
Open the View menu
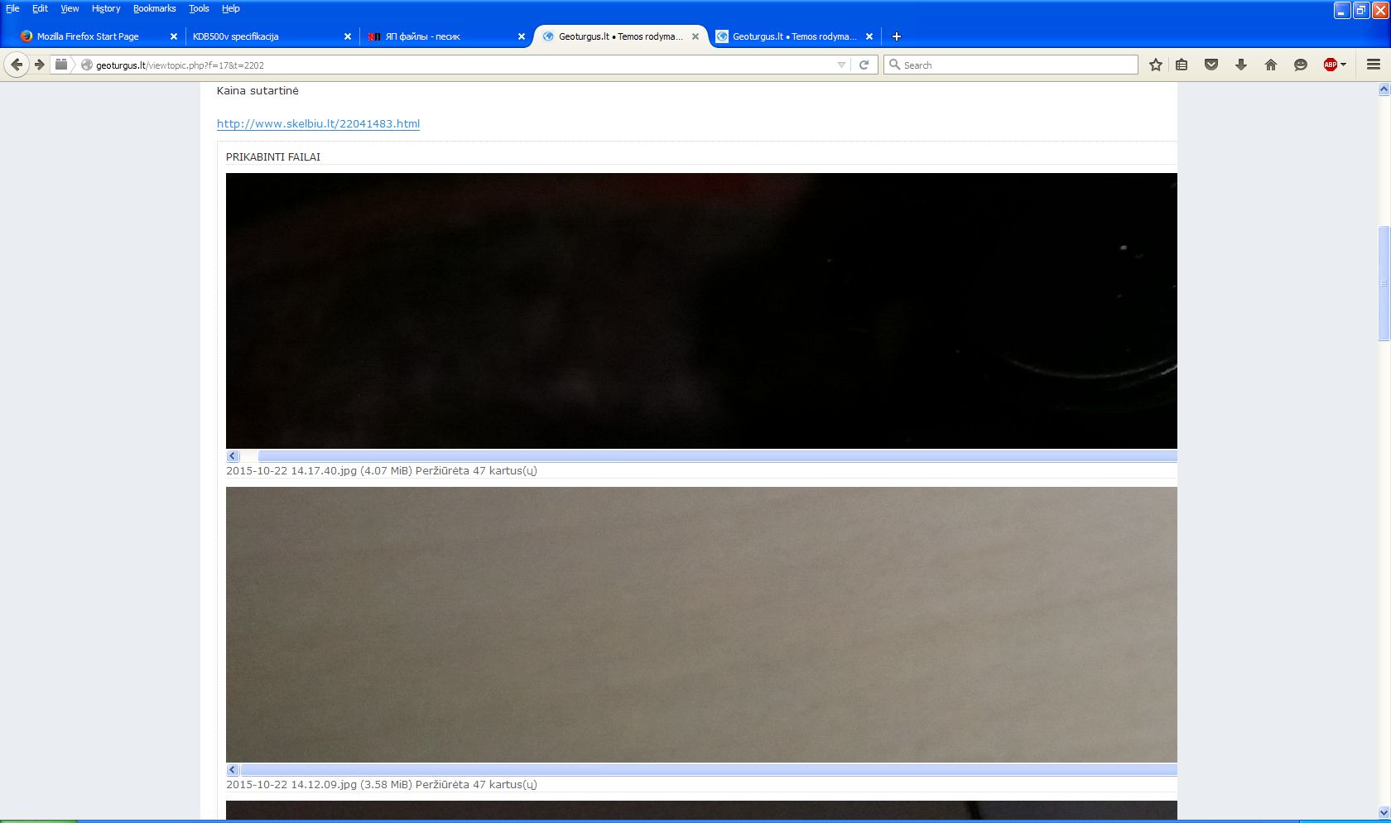pyautogui.click(x=70, y=8)
